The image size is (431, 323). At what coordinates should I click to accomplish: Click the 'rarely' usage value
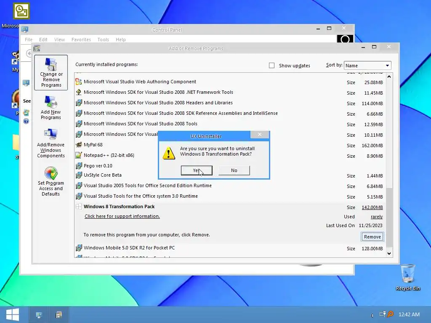click(377, 217)
